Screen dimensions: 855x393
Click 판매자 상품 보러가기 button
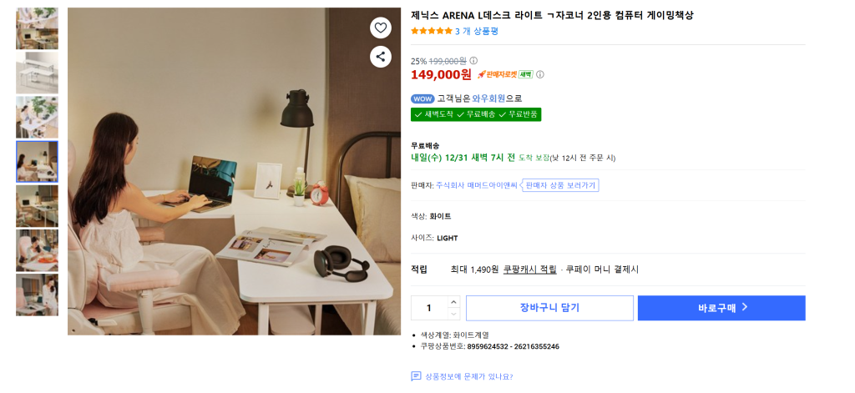coord(560,185)
